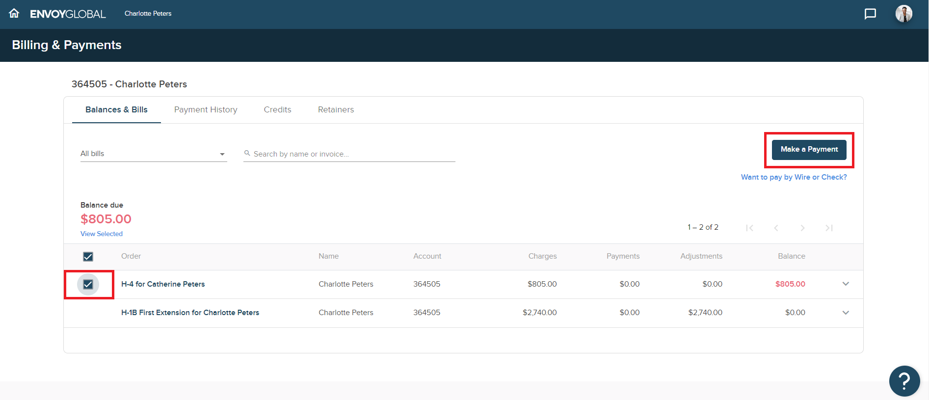
Task: Switch to the Credits tab
Action: 277,110
